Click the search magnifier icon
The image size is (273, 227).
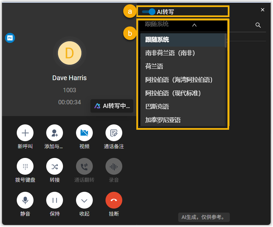click(258, 25)
